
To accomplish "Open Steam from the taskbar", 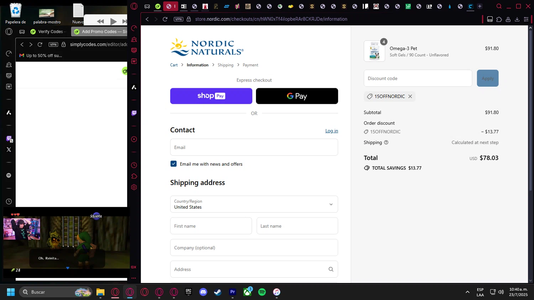I will pyautogui.click(x=218, y=292).
